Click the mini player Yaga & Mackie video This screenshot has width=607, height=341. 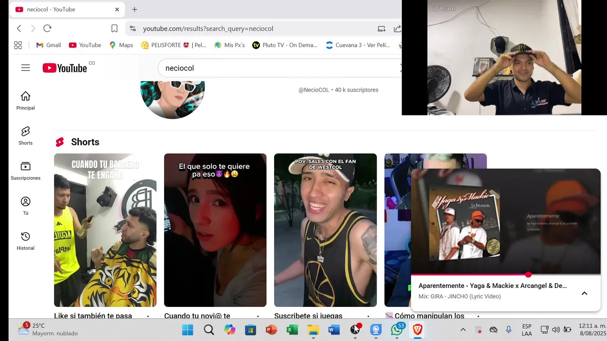[506, 221]
